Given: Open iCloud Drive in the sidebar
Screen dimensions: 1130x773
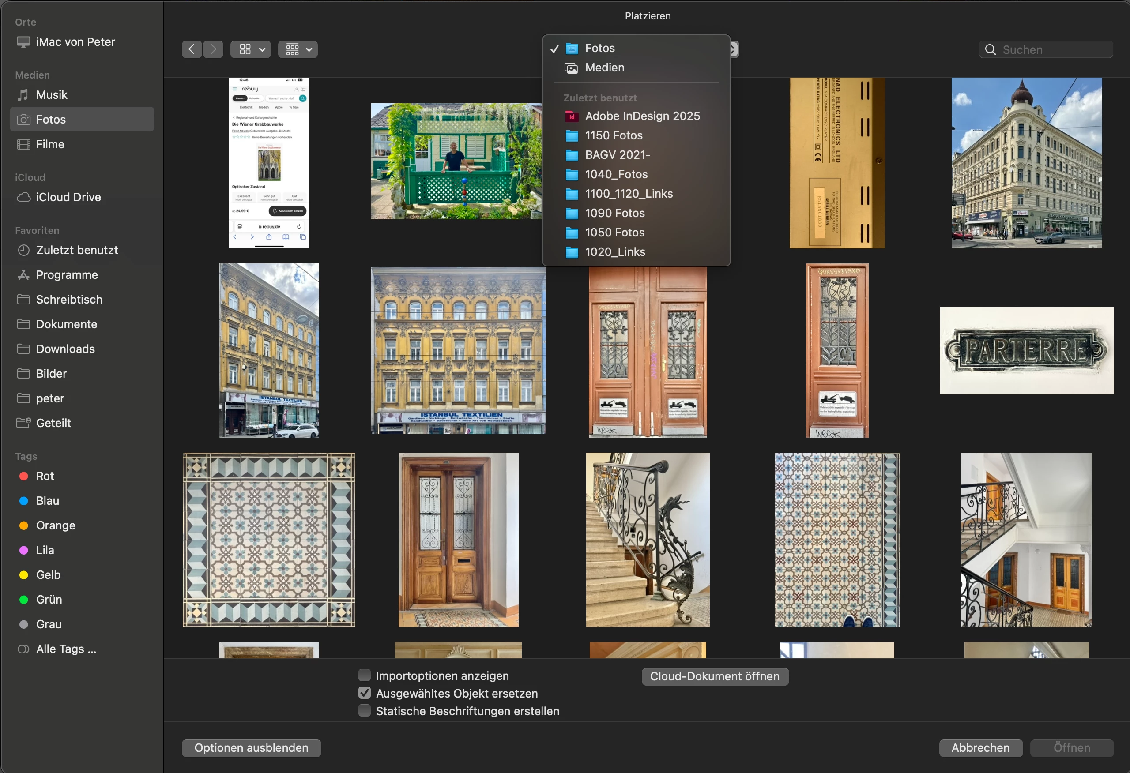Looking at the screenshot, I should pyautogui.click(x=68, y=197).
